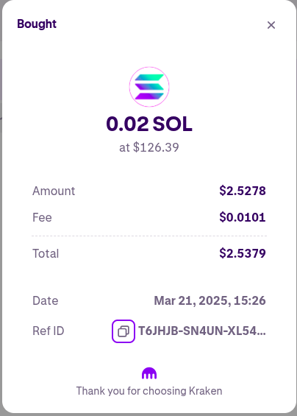
Task: Click the Fee value $0.0101
Action: pyautogui.click(x=243, y=217)
